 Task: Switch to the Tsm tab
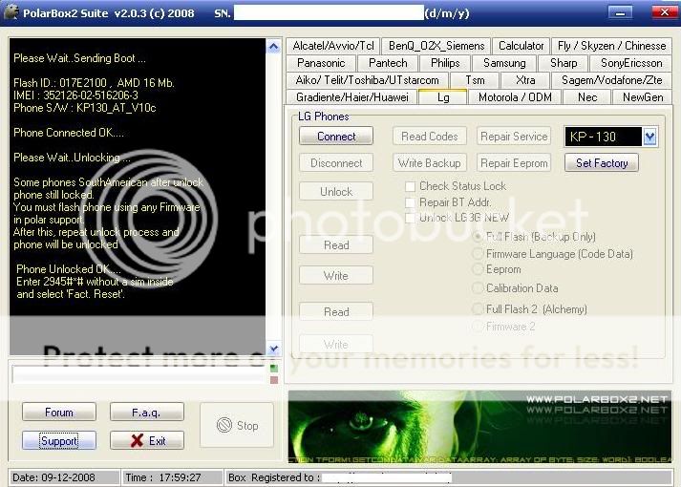(x=475, y=80)
